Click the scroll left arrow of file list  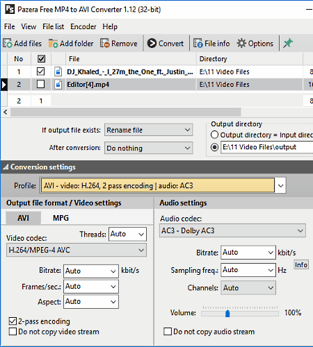pos(6,112)
